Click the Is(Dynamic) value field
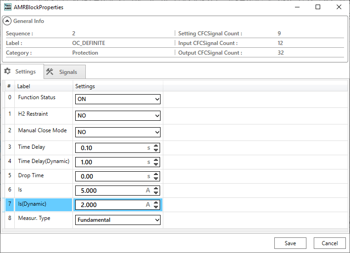Viewport: 350px width, 253px height. tap(110, 205)
